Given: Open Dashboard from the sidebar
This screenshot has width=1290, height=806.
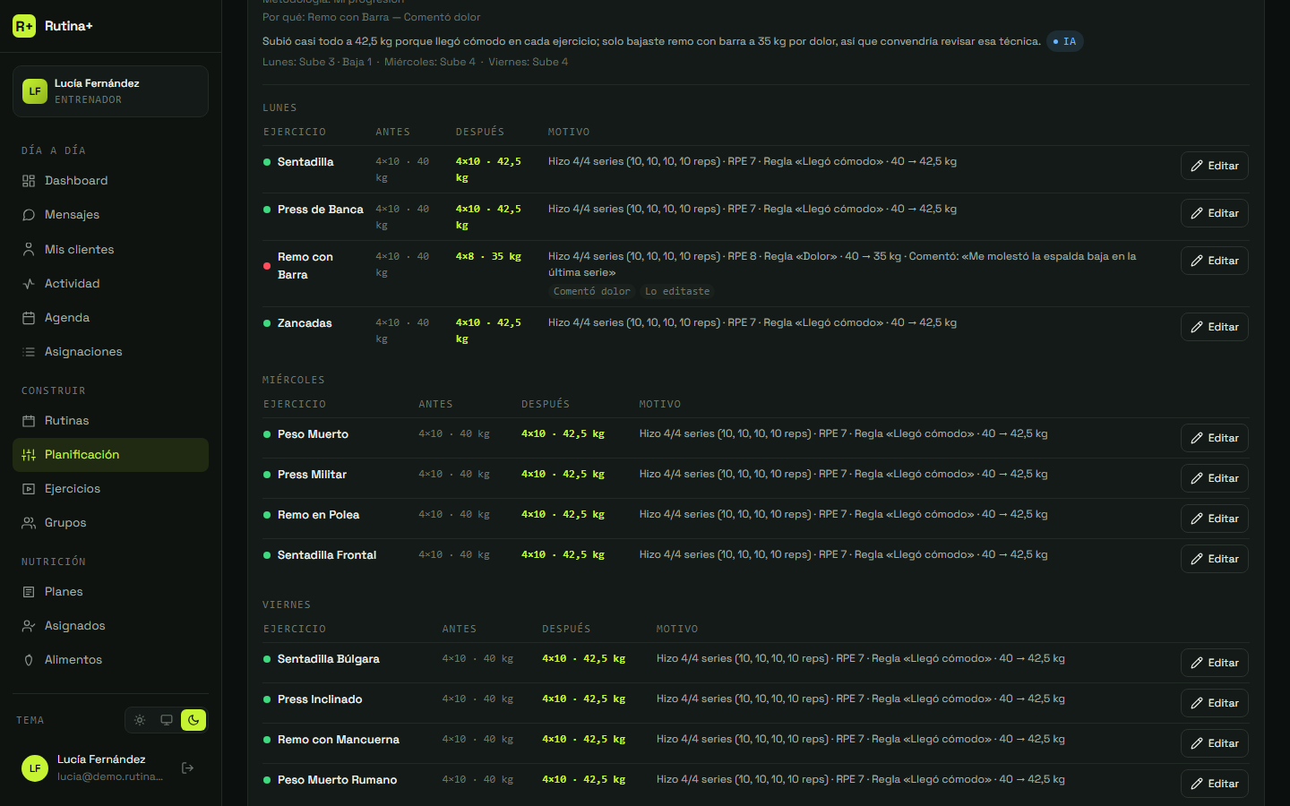Looking at the screenshot, I should coord(110,181).
